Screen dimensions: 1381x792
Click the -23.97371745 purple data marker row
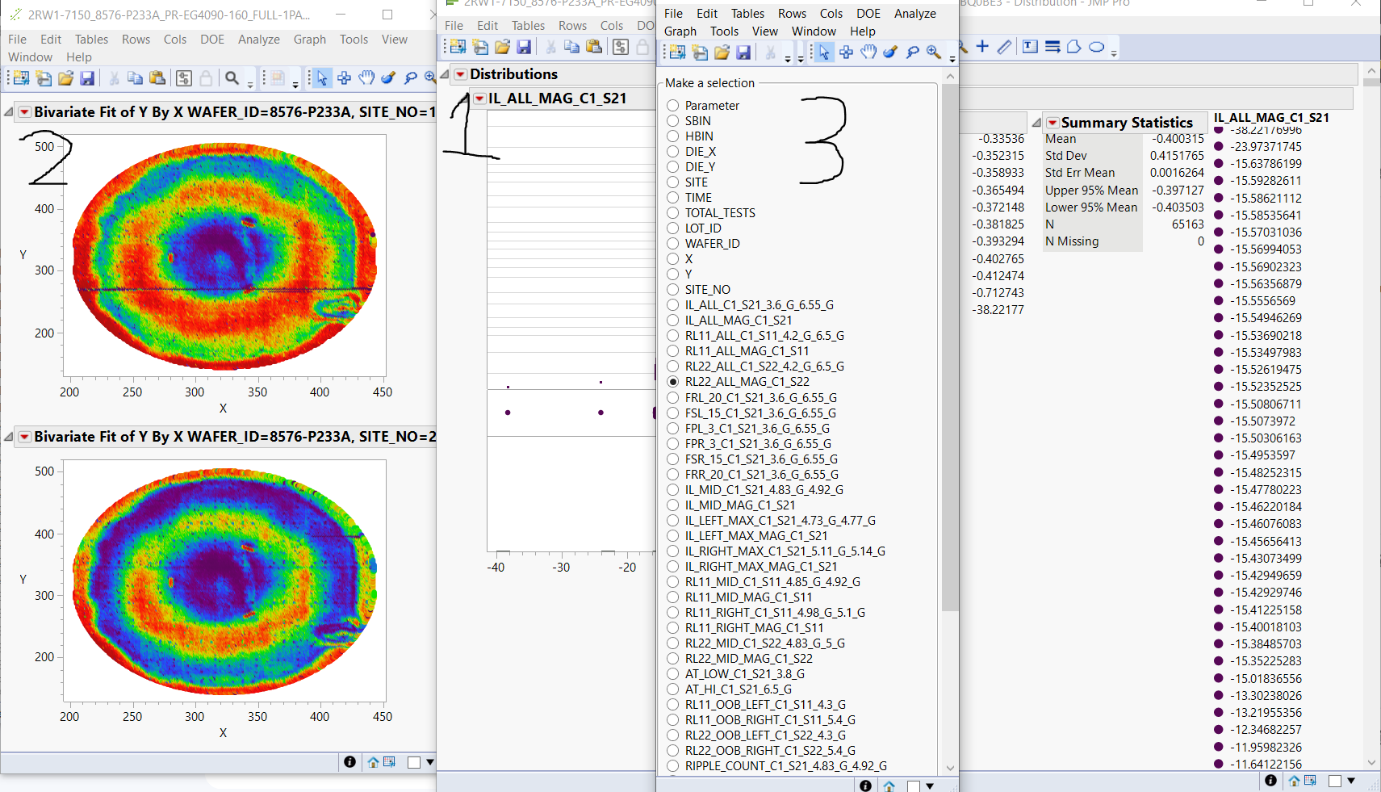(1219, 147)
